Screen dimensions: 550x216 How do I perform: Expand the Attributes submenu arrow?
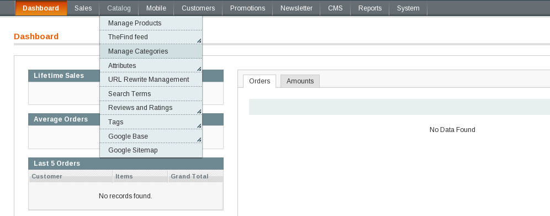click(199, 69)
